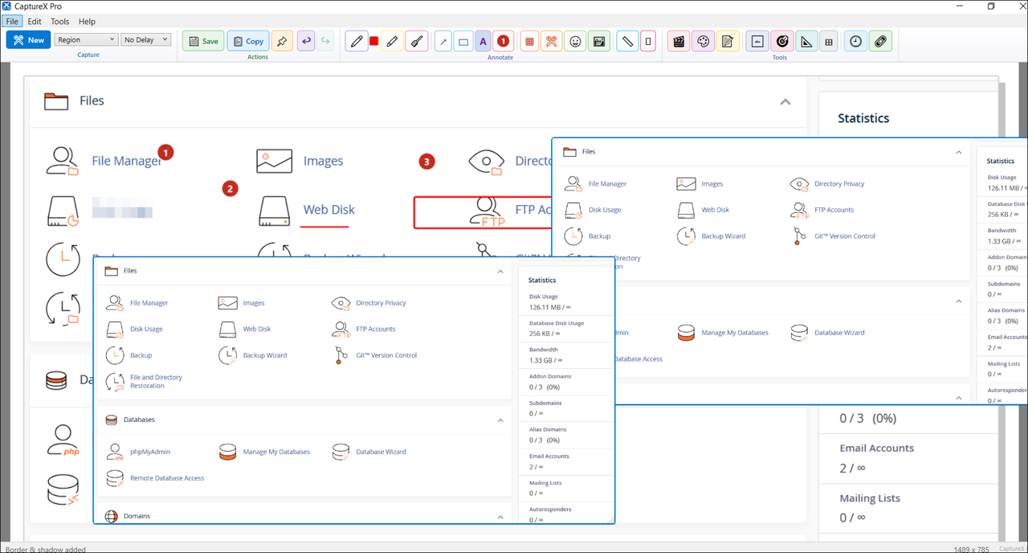
Task: Click the pink-framed border rectangle icon
Action: (648, 41)
